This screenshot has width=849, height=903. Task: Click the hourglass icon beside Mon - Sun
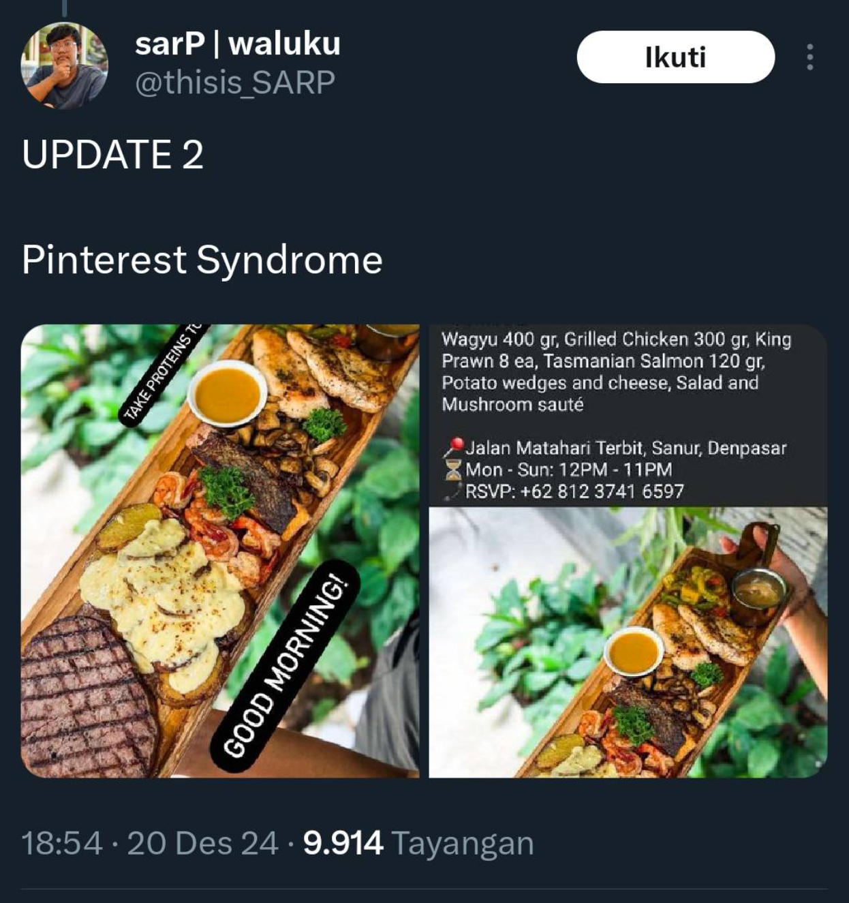coord(452,470)
